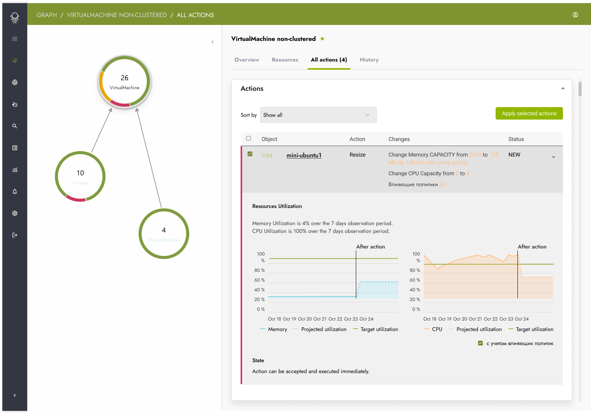Expand the left sidebar arrow at bottom

click(15, 395)
